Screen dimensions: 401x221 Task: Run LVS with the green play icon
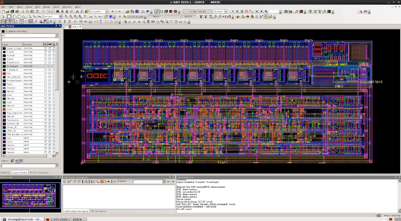point(315,12)
